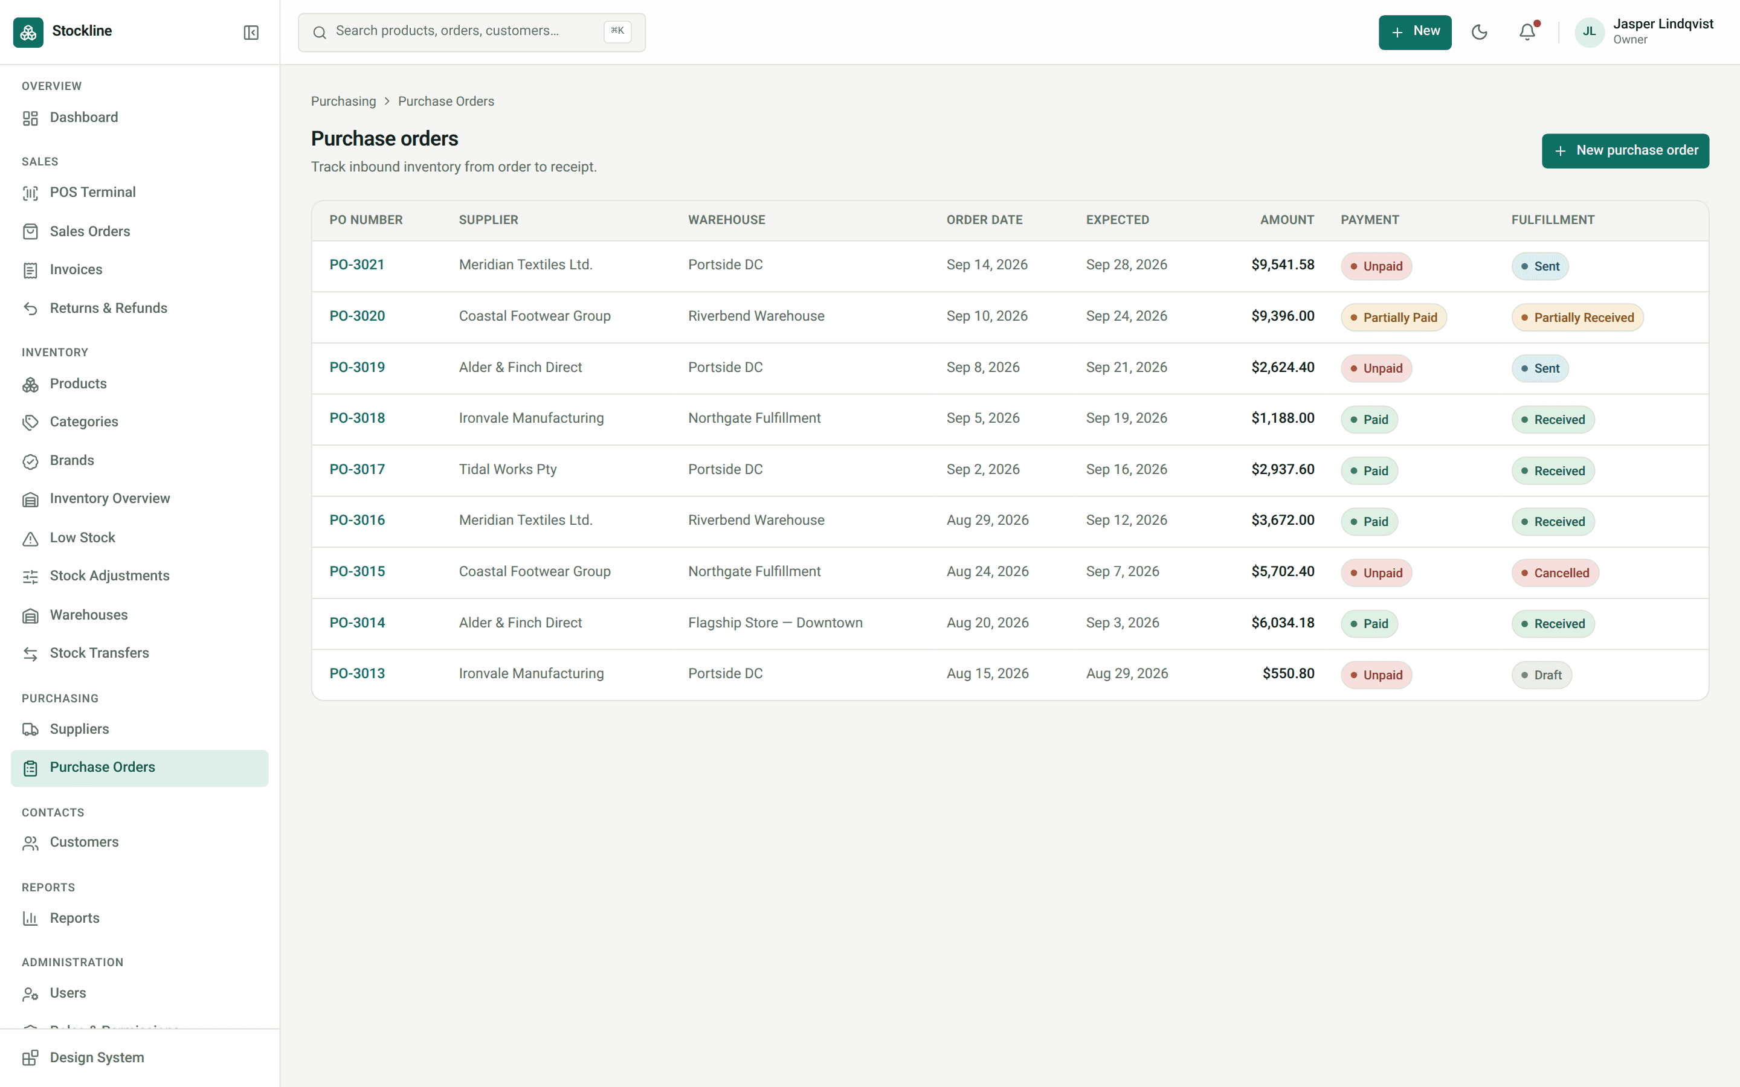Click the Purchase Orders breadcrumb text
Screen dimensions: 1740x1087
446,101
